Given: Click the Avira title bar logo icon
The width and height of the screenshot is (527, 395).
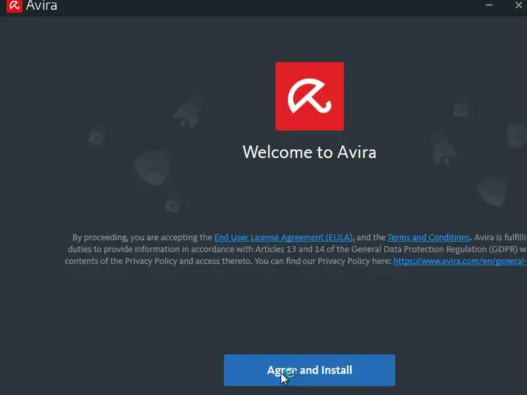Looking at the screenshot, I should pos(14,6).
